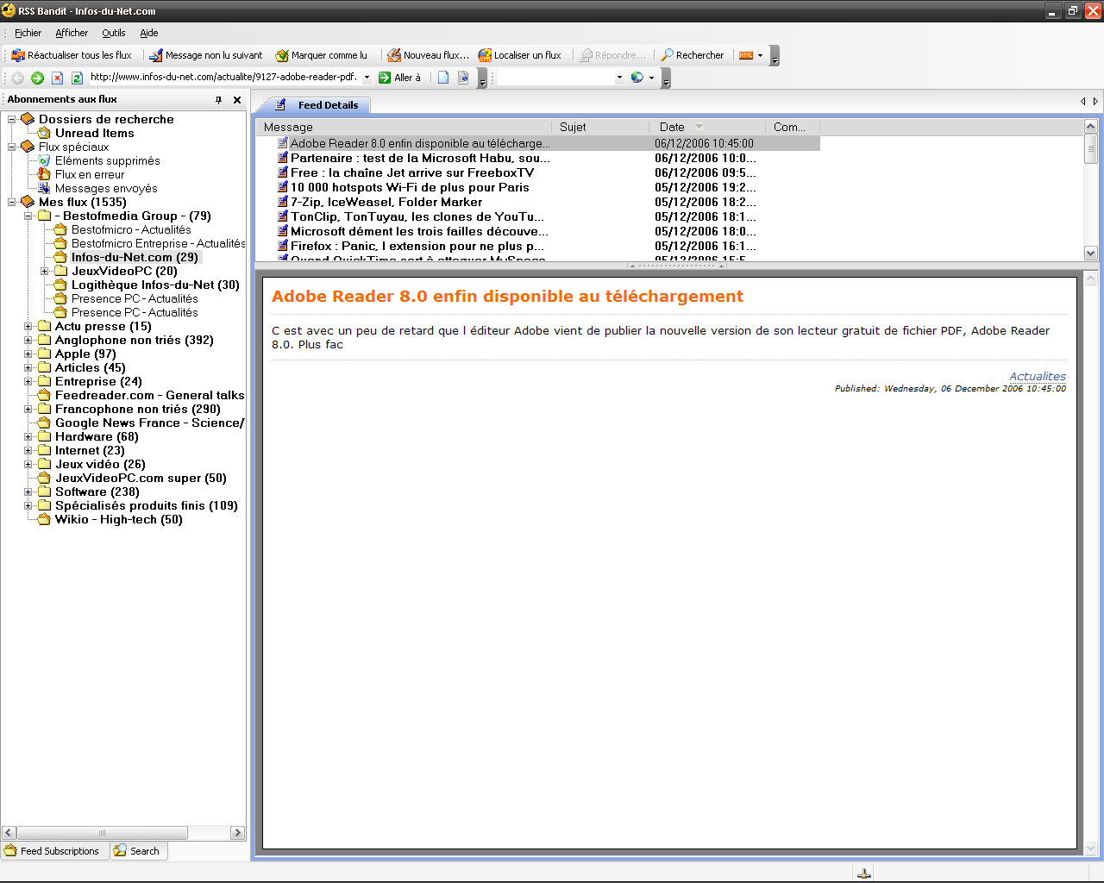Open the Outils menu
This screenshot has width=1104, height=883.
pyautogui.click(x=114, y=33)
